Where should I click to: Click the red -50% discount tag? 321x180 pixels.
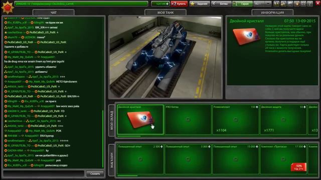(x=299, y=167)
